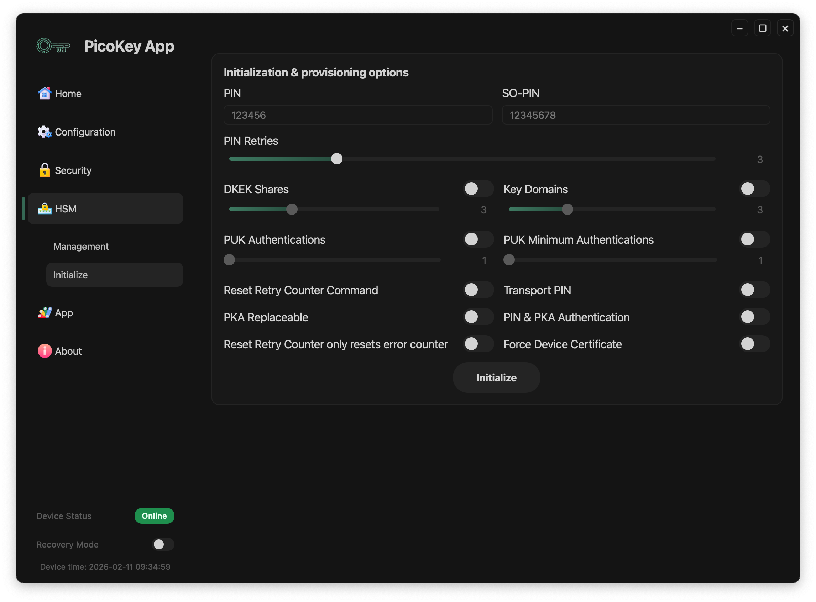Enable the DKEK Shares toggle
The image size is (816, 602).
pyautogui.click(x=478, y=189)
